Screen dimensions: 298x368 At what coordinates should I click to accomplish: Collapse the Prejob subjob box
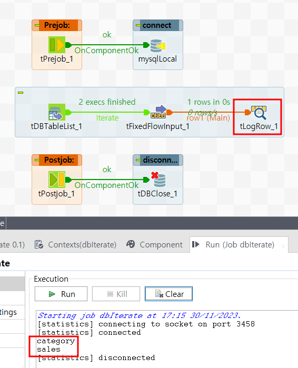pos(37,25)
